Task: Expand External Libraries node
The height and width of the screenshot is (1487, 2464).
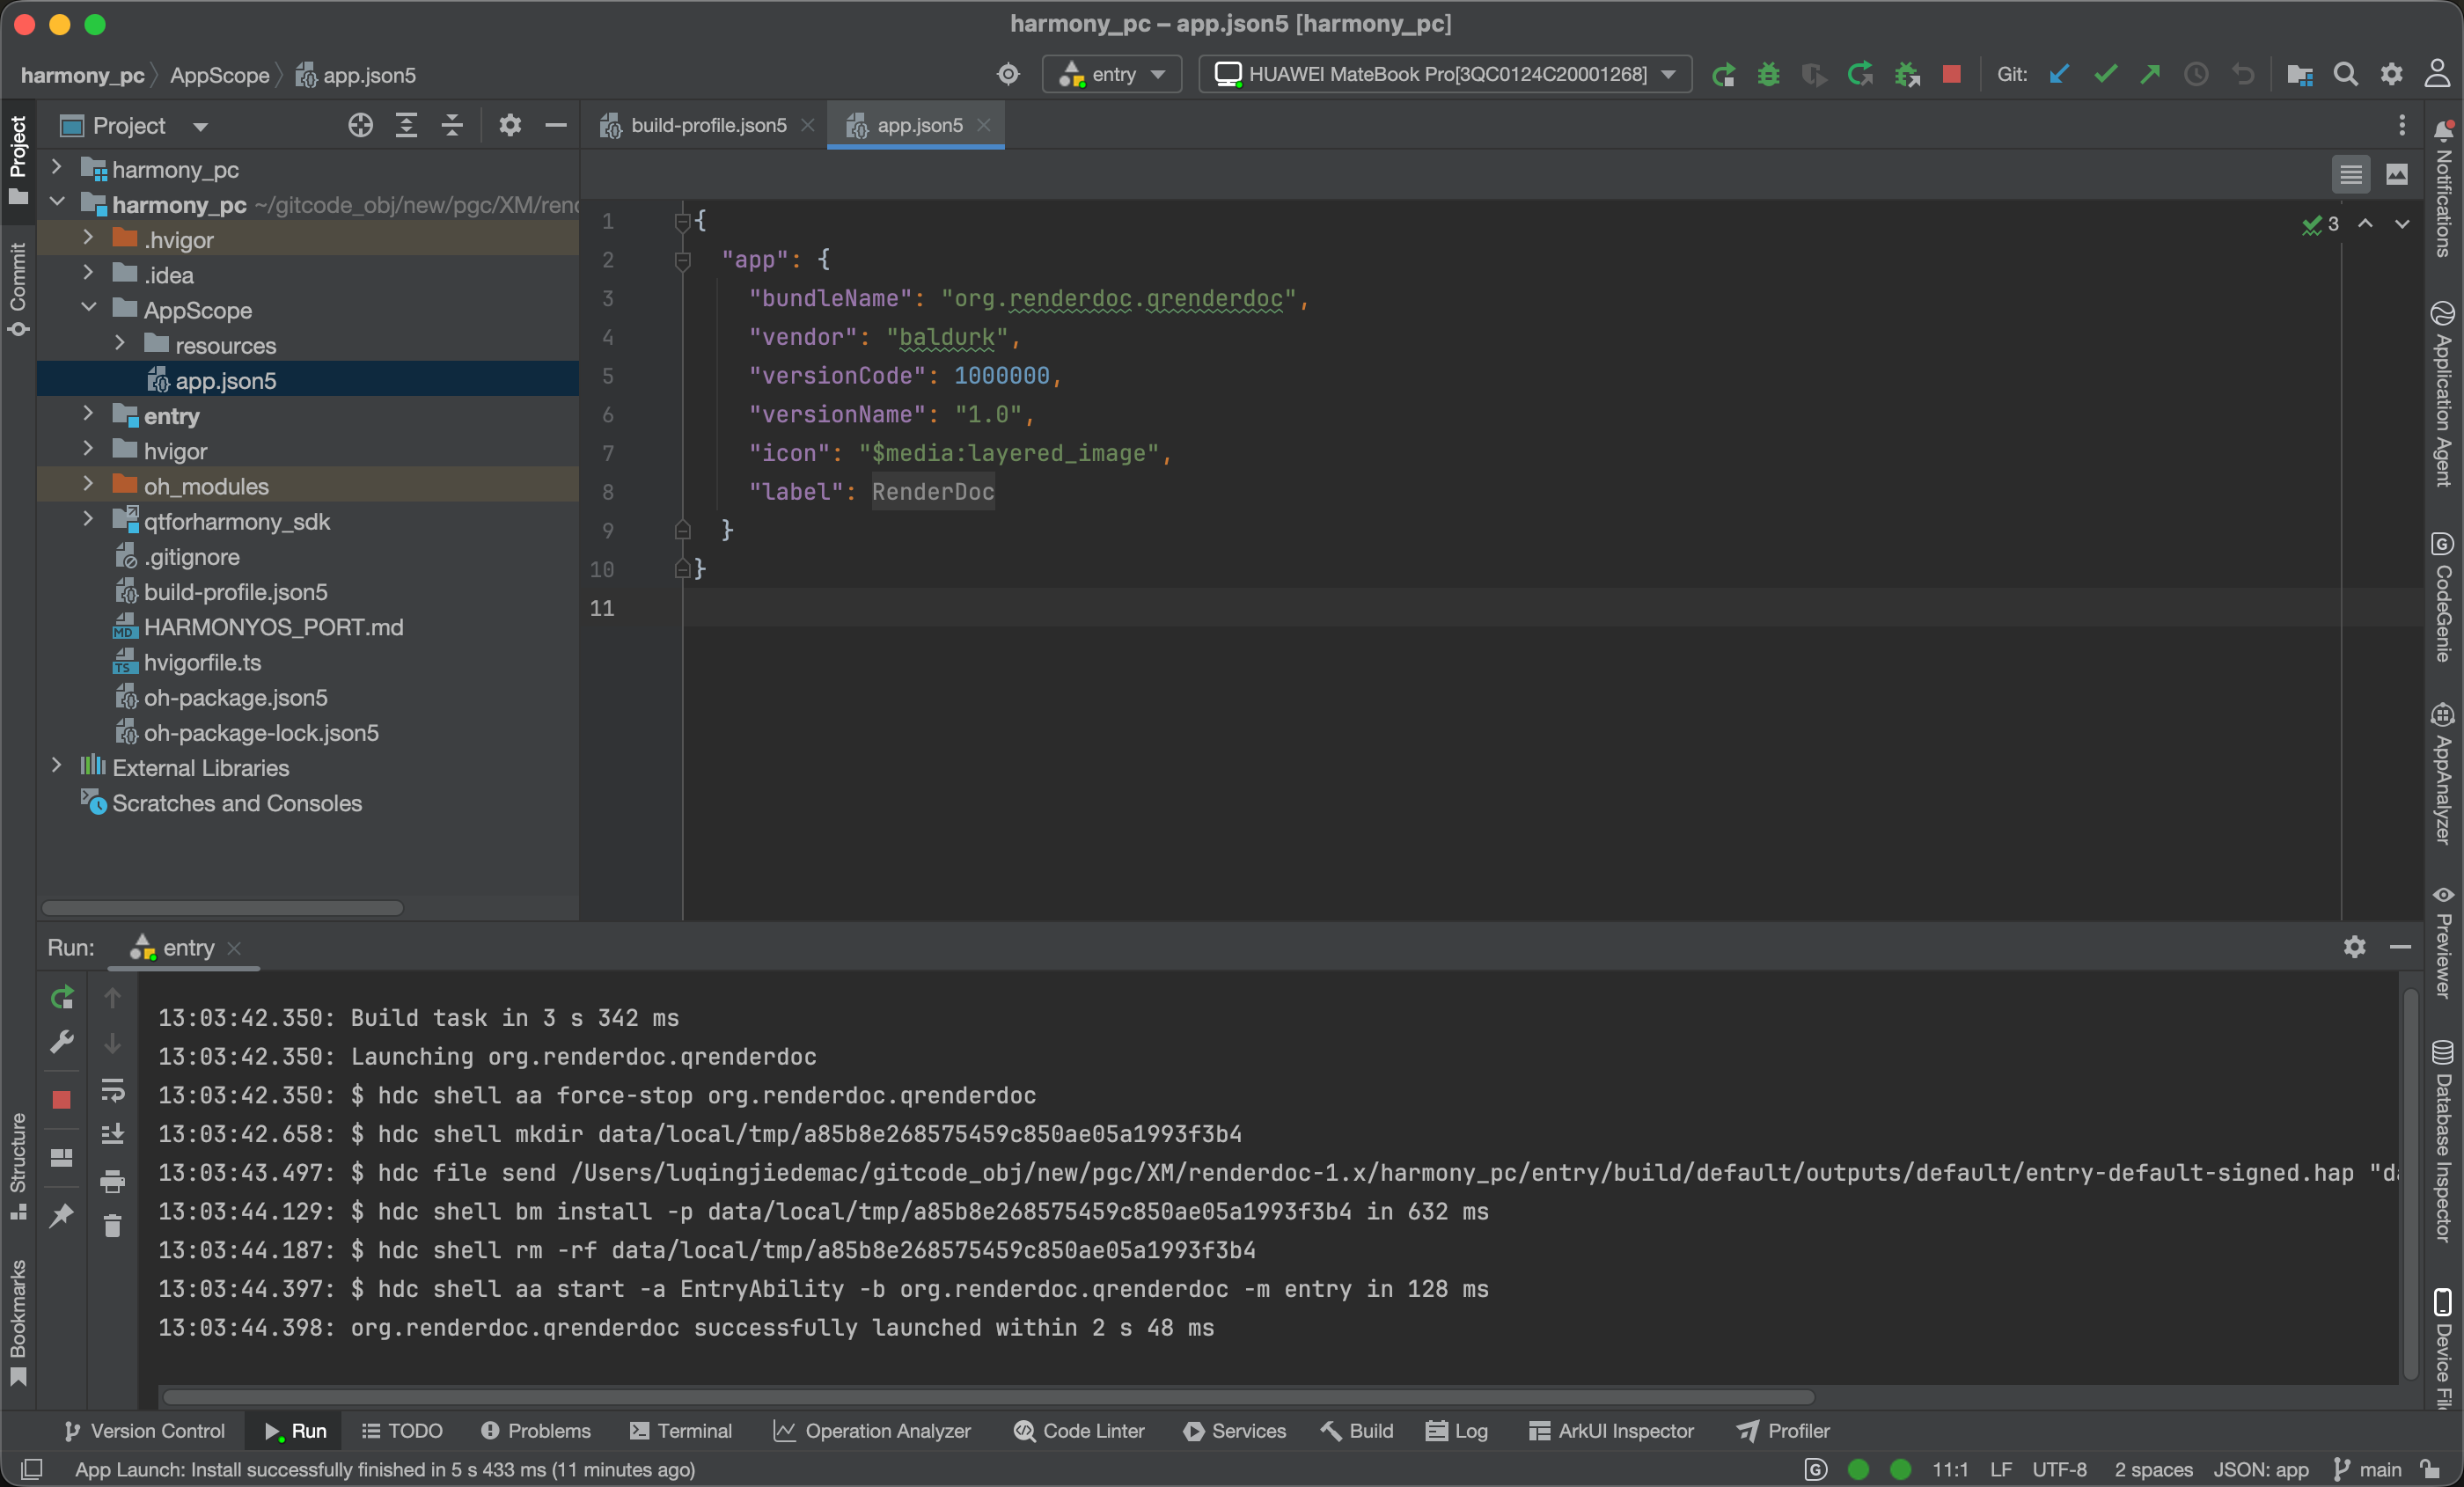Action: [57, 766]
